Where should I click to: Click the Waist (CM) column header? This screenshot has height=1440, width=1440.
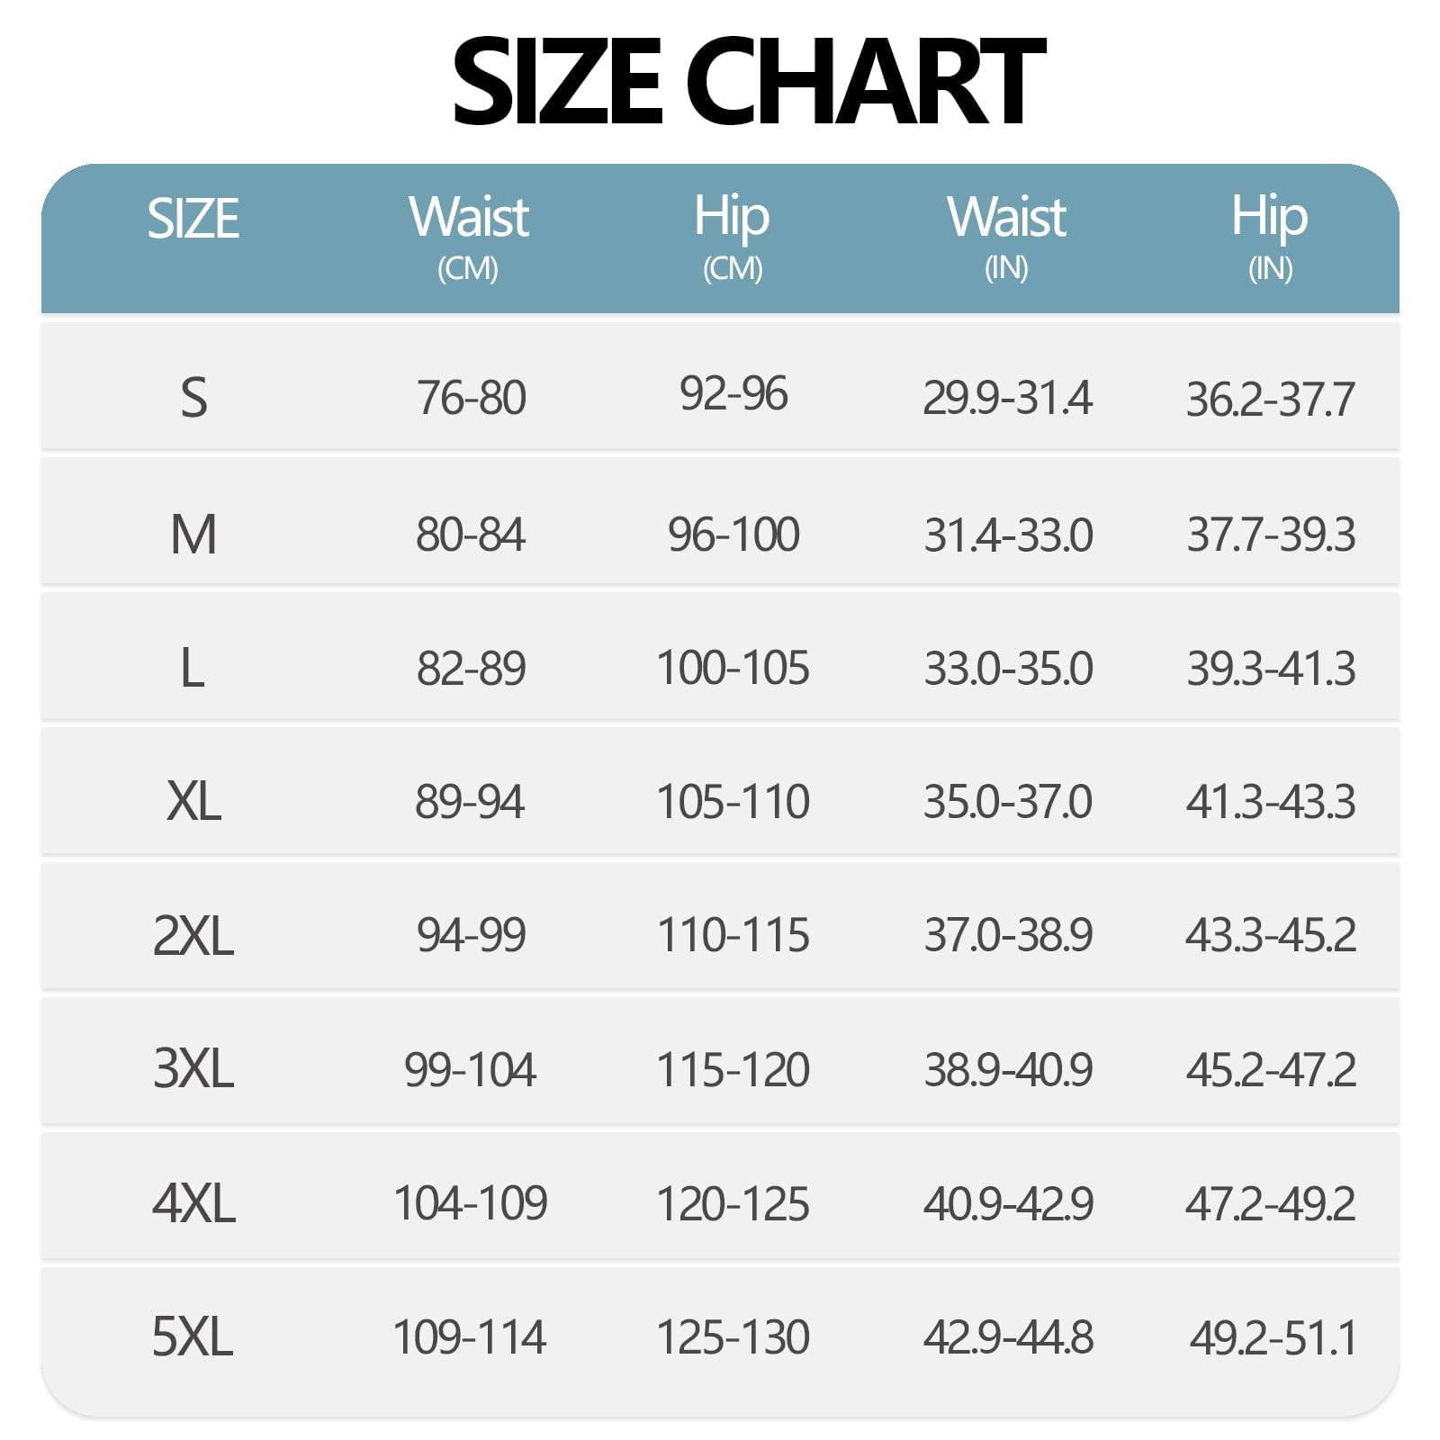point(469,238)
